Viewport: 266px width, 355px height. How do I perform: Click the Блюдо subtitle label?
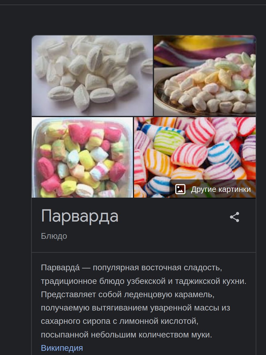coord(54,236)
